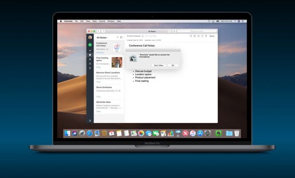
Task: Open the account profile avatar
Action: pos(90,38)
